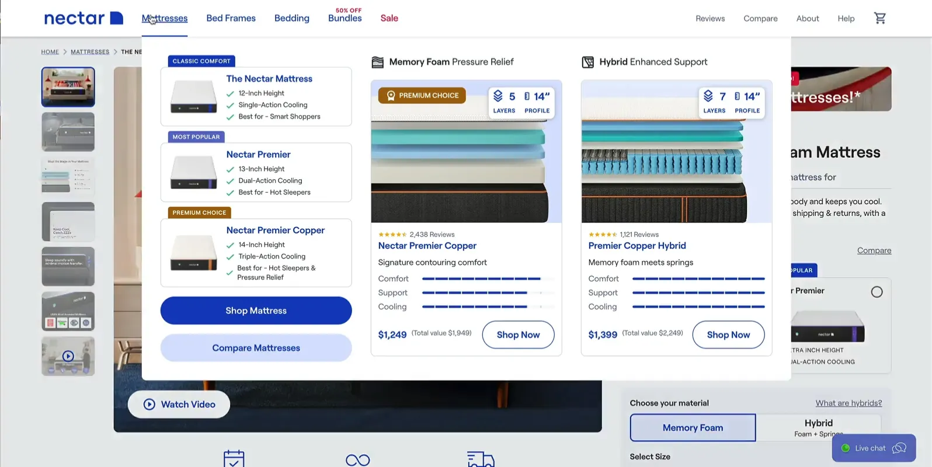Shop Now for Nectar Premier Copper
Screen dimensions: 932x467
[x=518, y=334]
